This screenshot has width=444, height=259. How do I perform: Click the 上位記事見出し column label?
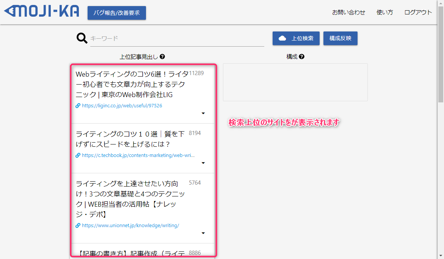coord(139,57)
